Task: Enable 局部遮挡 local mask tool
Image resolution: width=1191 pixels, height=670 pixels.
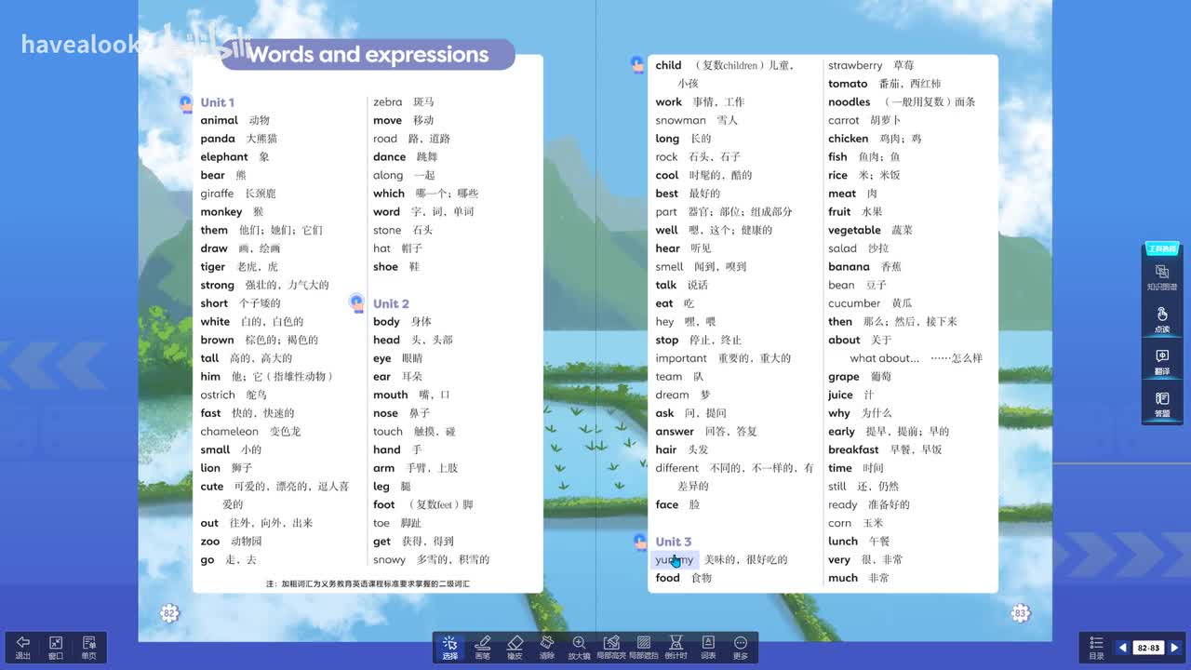Action: click(643, 648)
